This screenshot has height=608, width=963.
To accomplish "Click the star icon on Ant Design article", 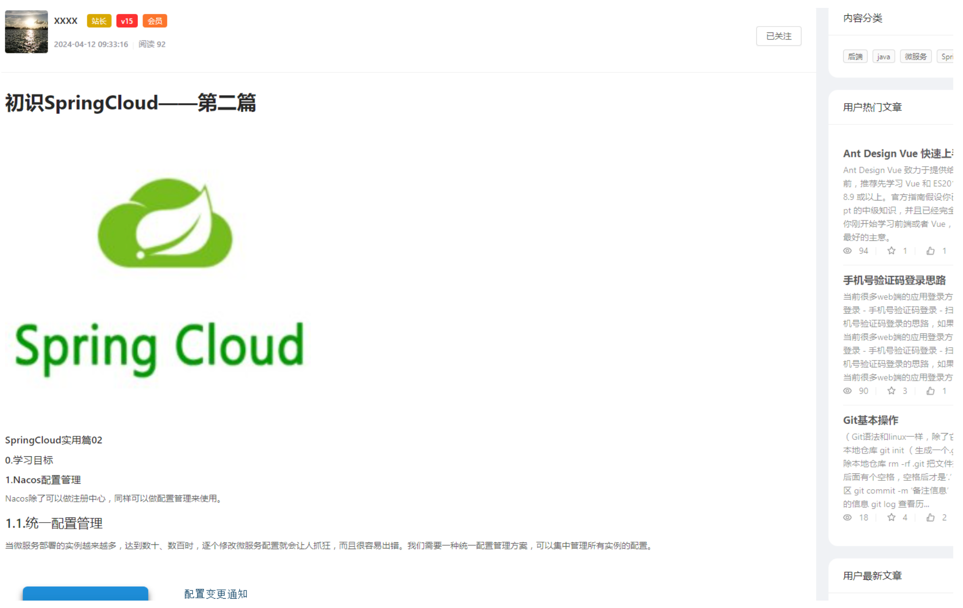I will pos(891,251).
